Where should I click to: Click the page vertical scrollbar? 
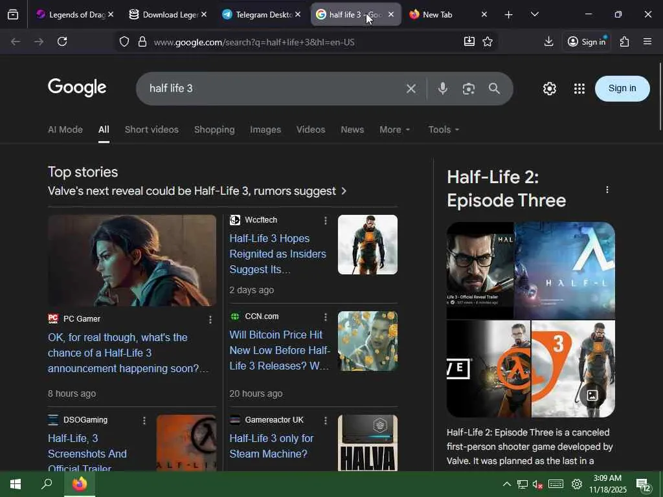660,96
